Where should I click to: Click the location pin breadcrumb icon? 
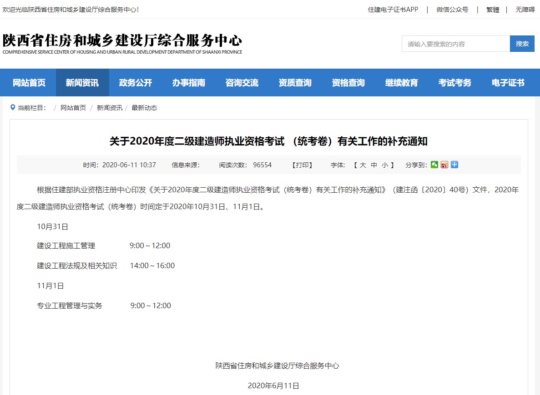coord(13,108)
